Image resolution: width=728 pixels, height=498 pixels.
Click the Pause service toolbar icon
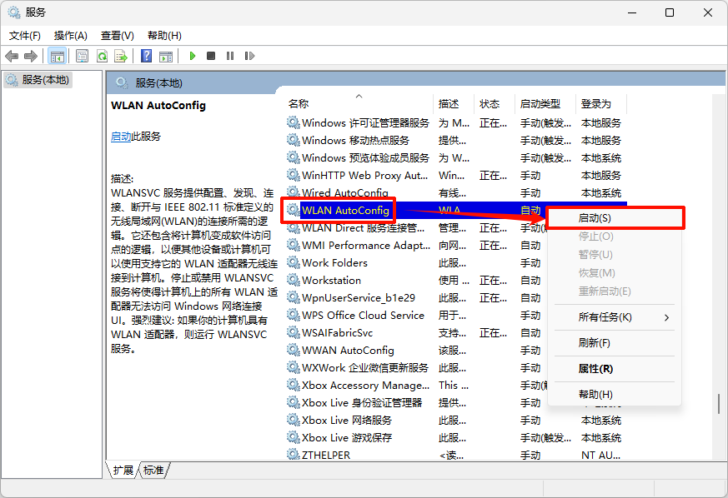230,56
